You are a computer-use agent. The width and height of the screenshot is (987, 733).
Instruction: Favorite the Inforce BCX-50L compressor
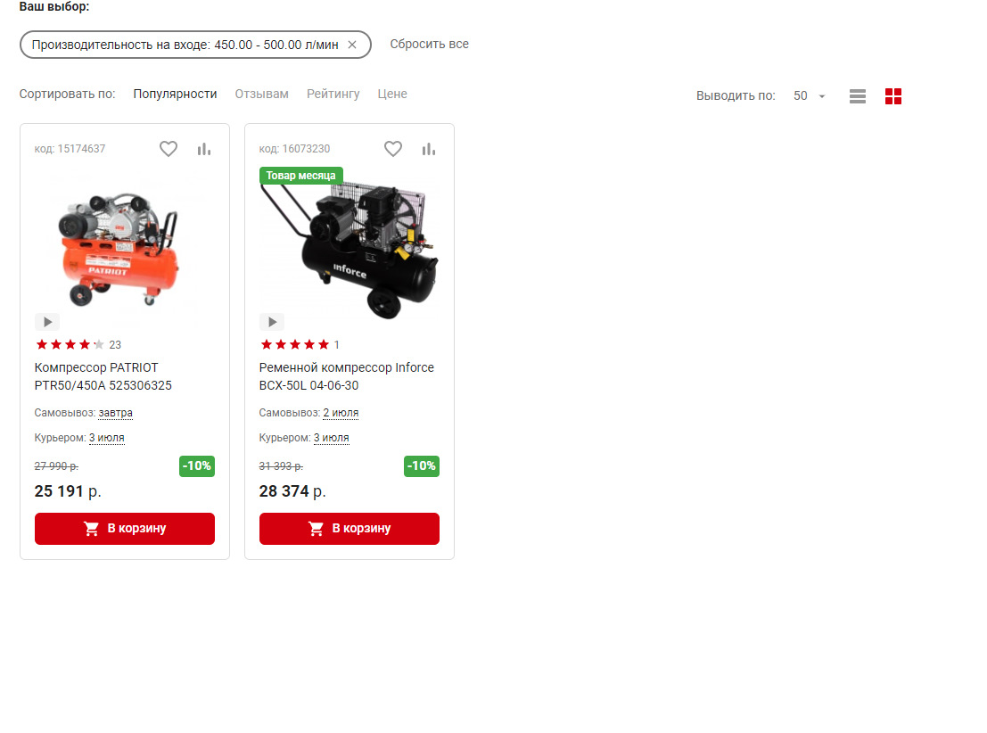393,149
